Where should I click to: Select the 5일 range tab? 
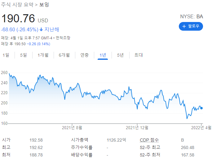(23, 55)
